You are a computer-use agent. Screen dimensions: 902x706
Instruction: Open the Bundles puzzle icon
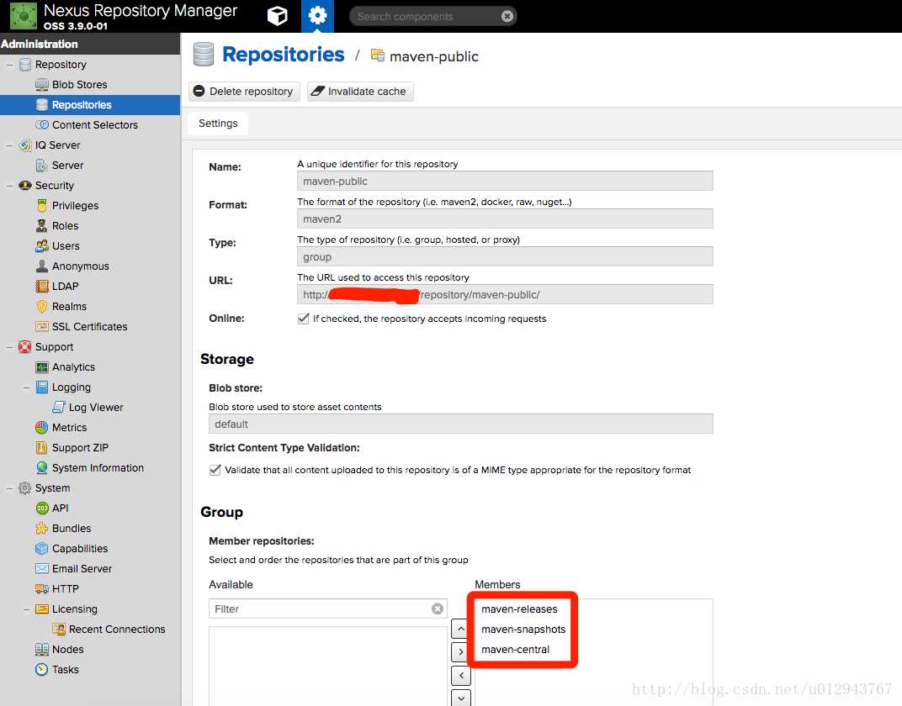pos(41,529)
